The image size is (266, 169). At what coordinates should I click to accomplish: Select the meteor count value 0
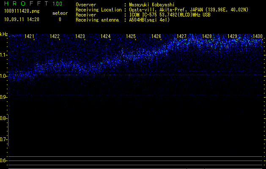click(60, 19)
